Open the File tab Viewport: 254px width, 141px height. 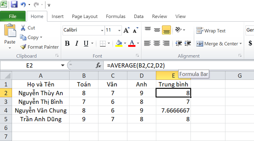pos(13,16)
